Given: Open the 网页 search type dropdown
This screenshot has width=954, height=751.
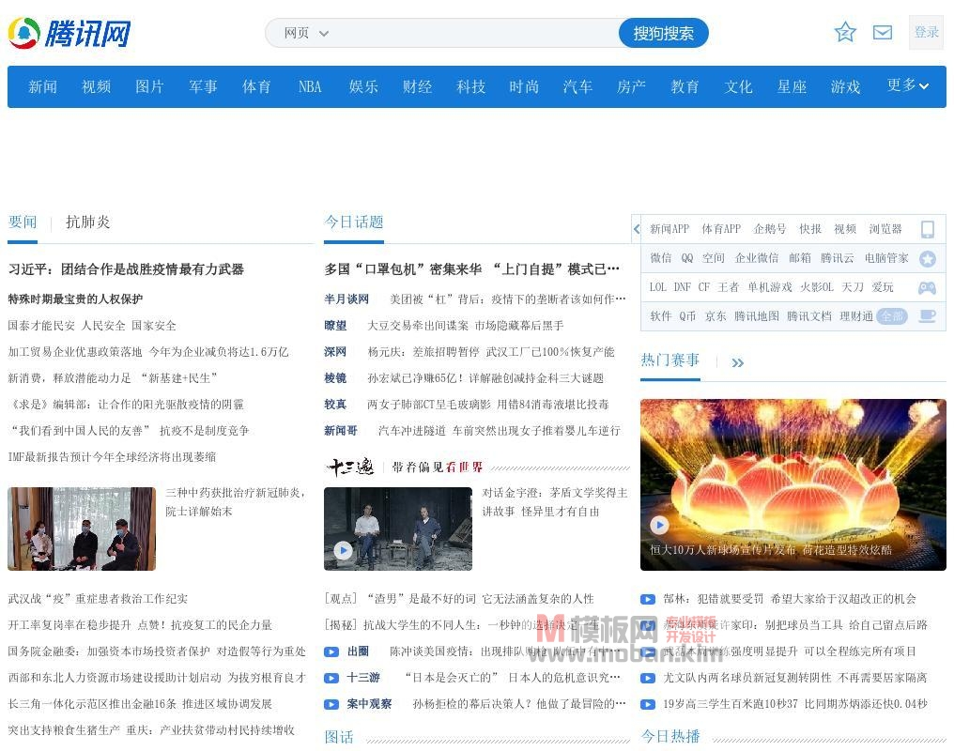Looking at the screenshot, I should 306,33.
